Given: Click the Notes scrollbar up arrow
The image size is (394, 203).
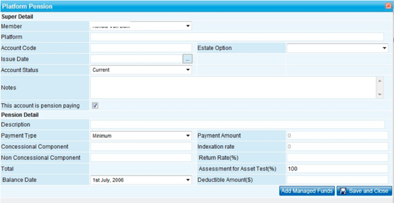Looking at the screenshot, I should click(x=380, y=81).
